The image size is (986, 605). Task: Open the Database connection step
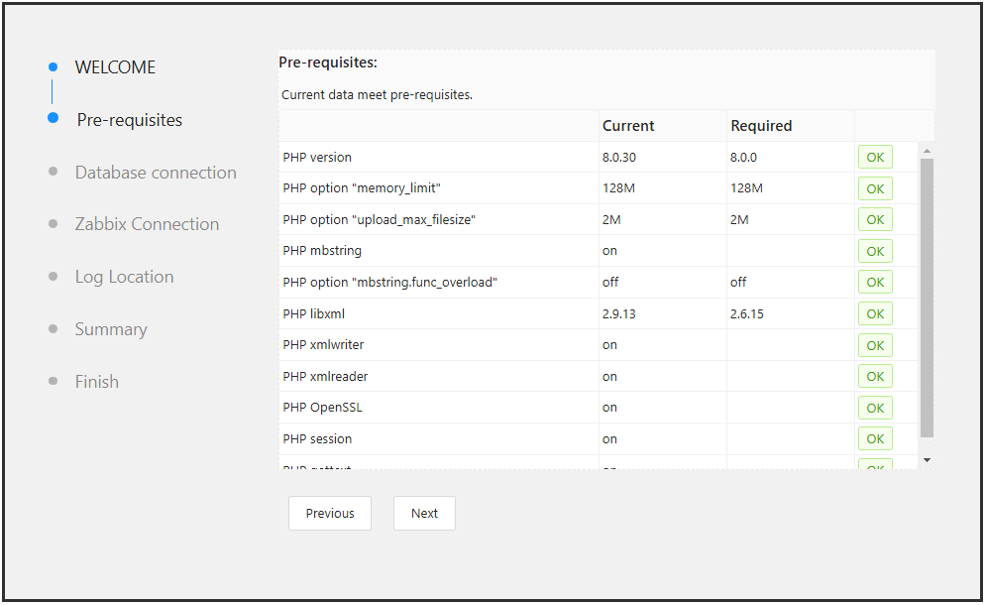point(156,173)
